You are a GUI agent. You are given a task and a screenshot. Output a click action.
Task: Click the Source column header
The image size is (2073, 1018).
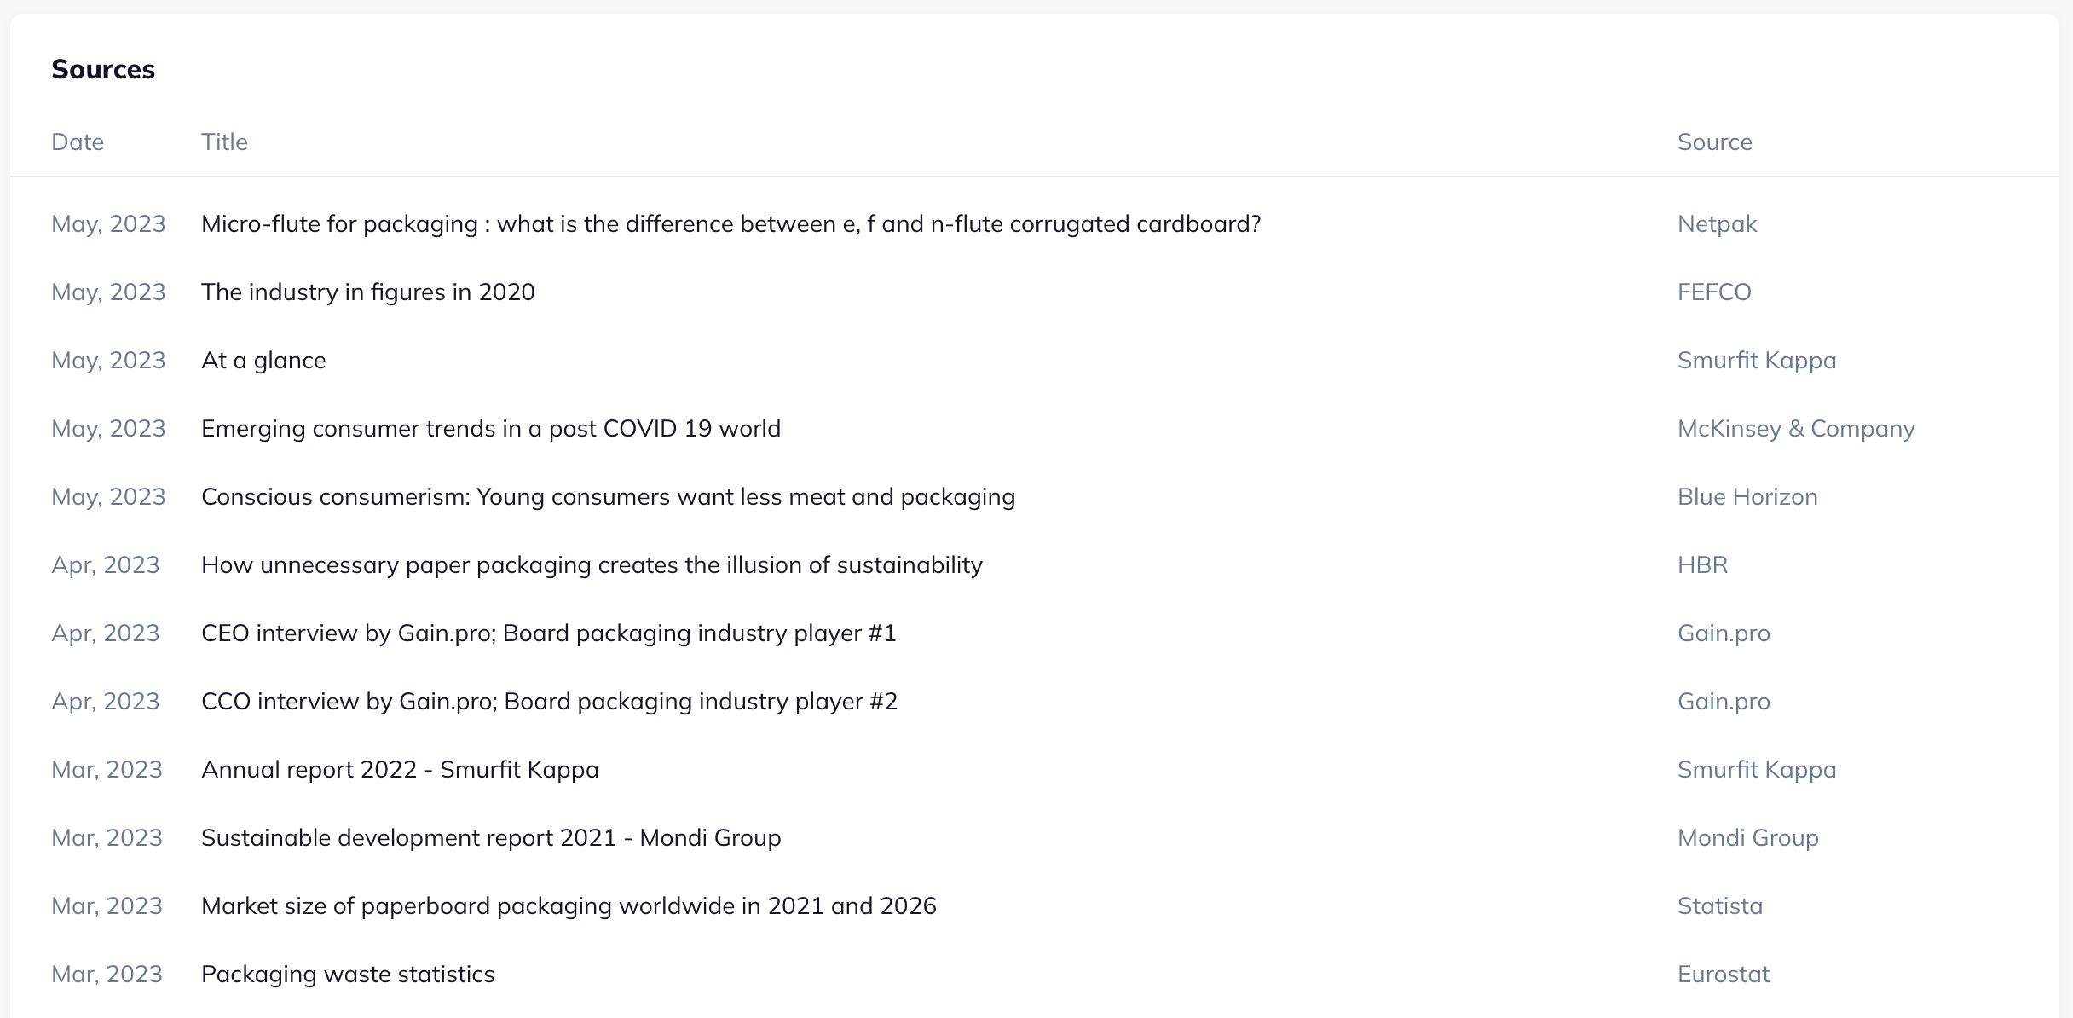click(x=1714, y=142)
